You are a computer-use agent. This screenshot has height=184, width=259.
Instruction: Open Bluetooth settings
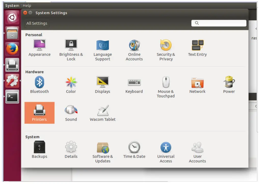pos(39,85)
